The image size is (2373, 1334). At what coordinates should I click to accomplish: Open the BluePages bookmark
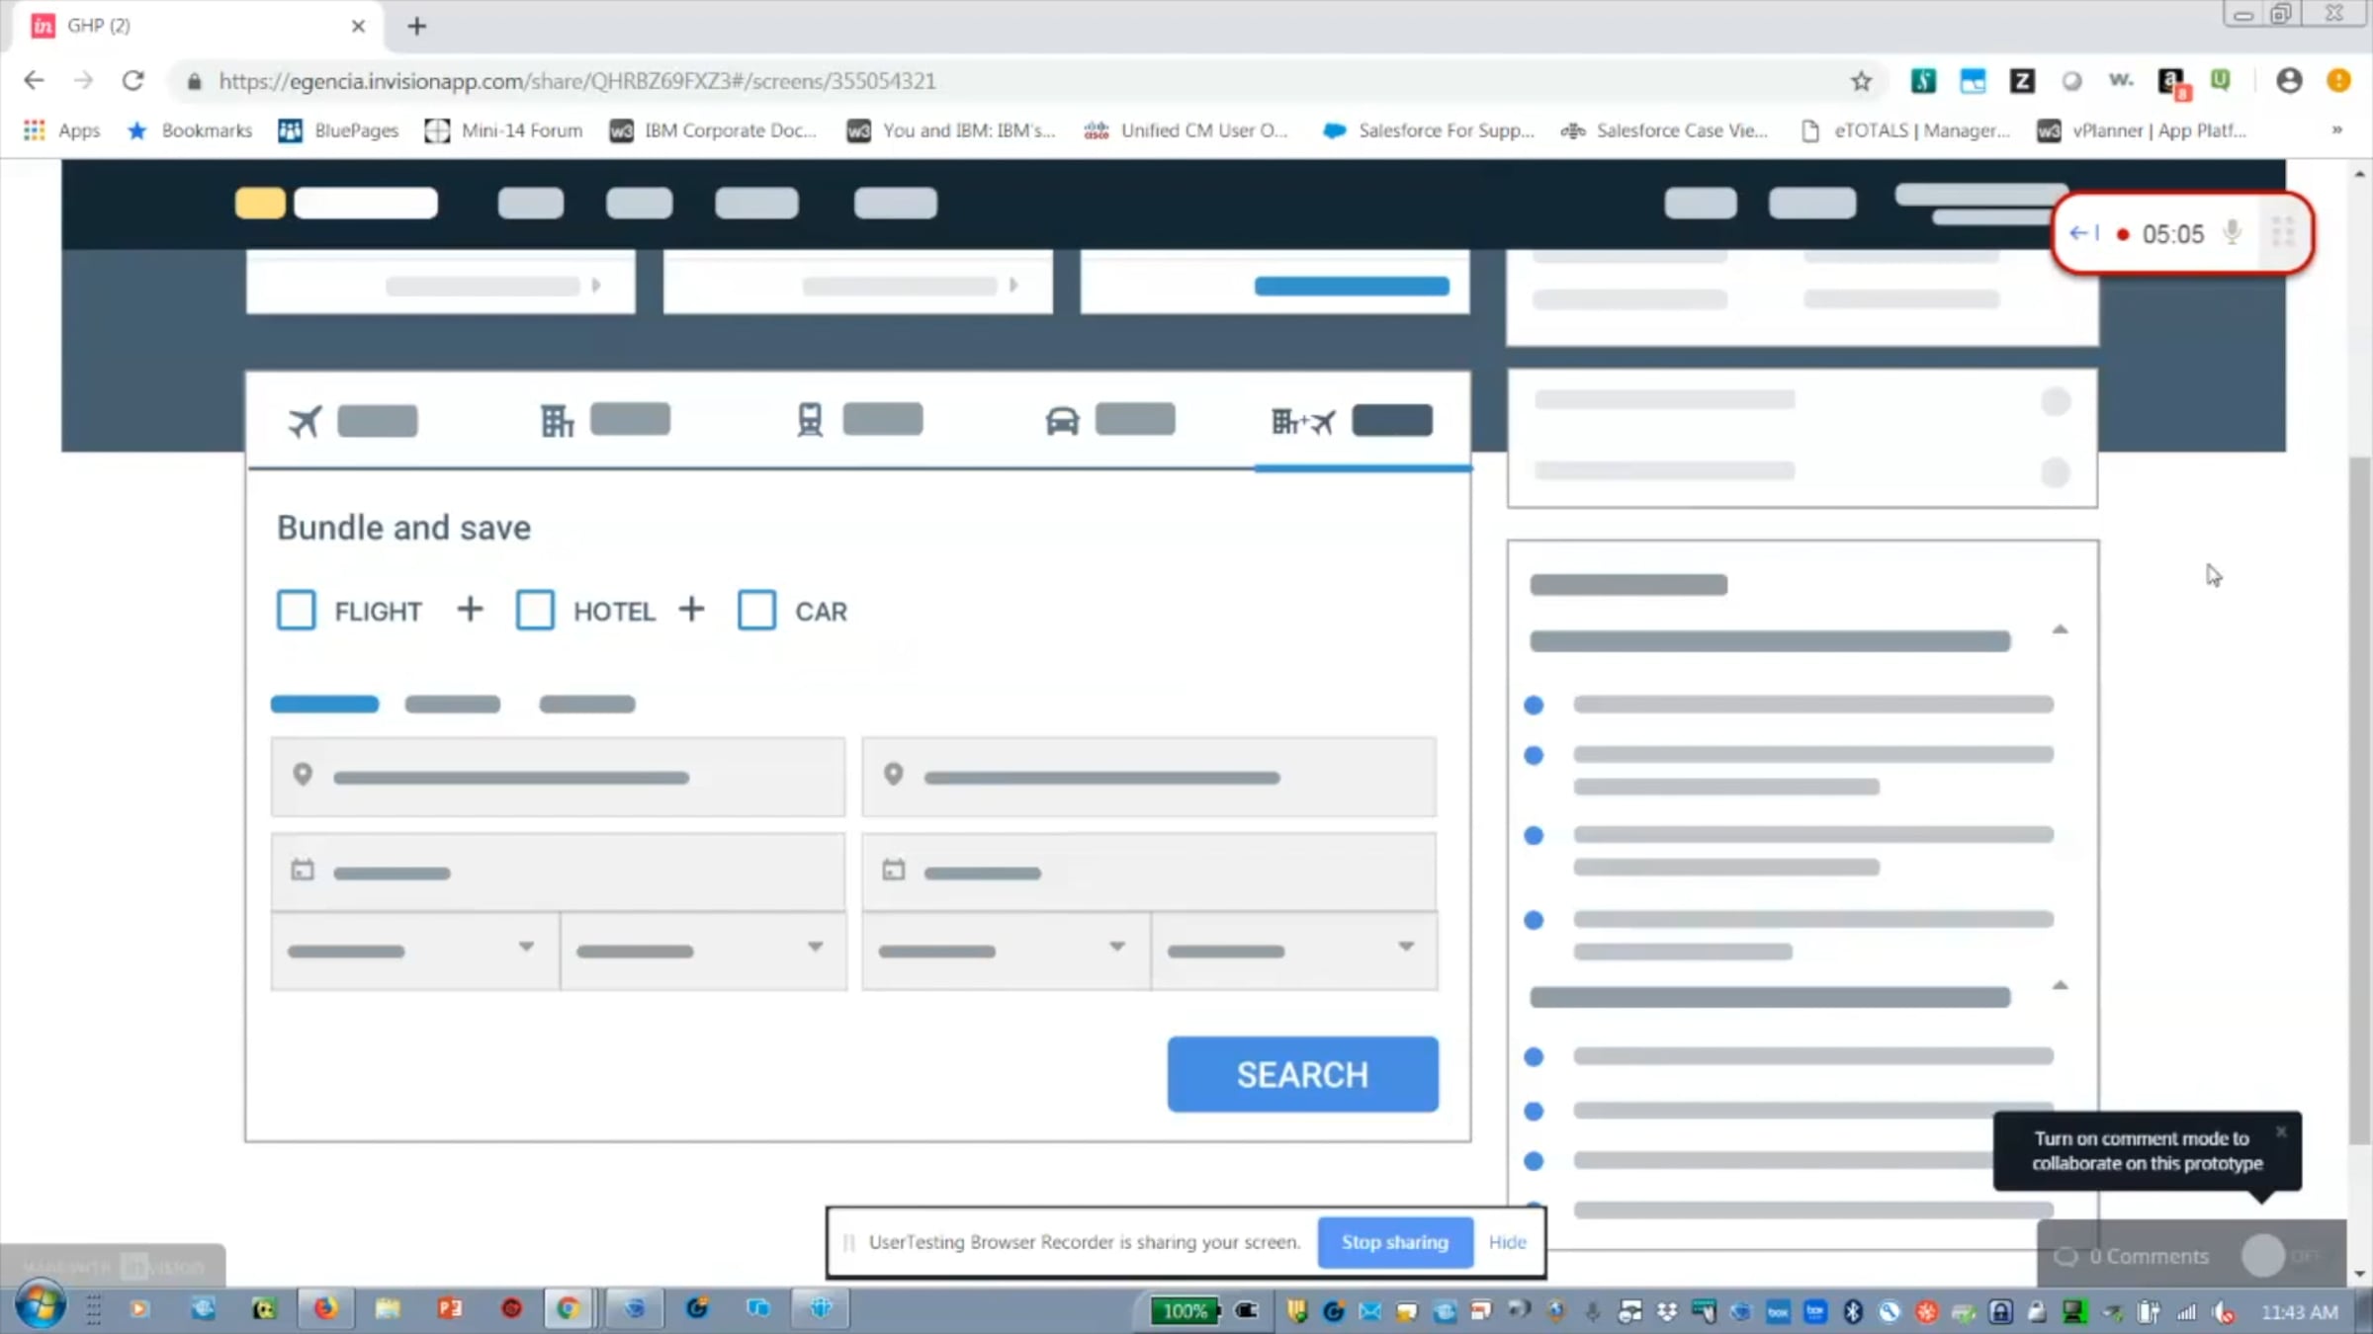tap(339, 130)
